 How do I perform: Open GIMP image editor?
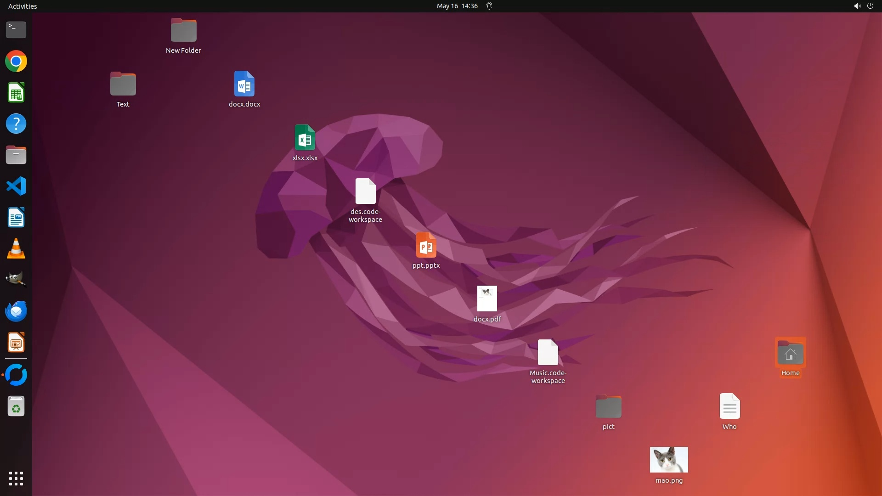click(x=16, y=279)
